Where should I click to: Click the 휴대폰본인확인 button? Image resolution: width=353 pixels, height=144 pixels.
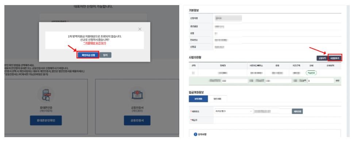click(x=46, y=120)
